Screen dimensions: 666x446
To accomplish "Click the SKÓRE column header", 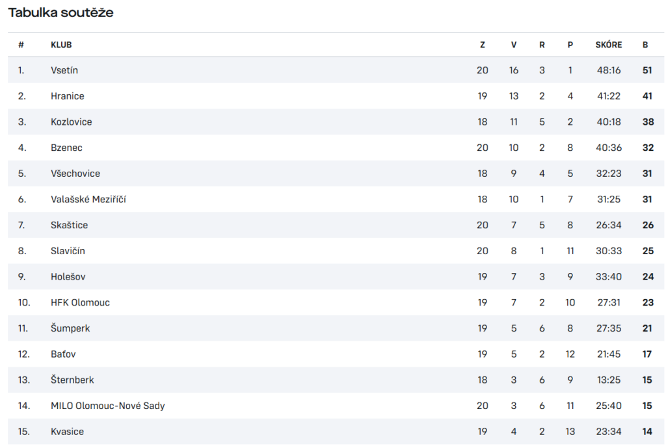I will 608,45.
